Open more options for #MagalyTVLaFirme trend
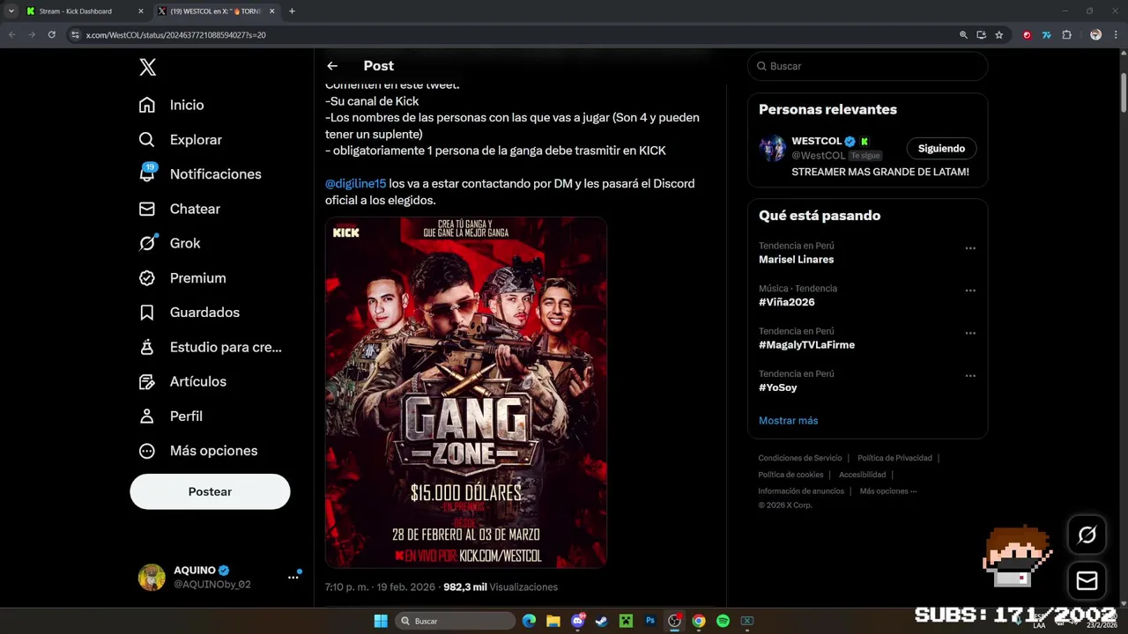The width and height of the screenshot is (1128, 634). (x=970, y=334)
